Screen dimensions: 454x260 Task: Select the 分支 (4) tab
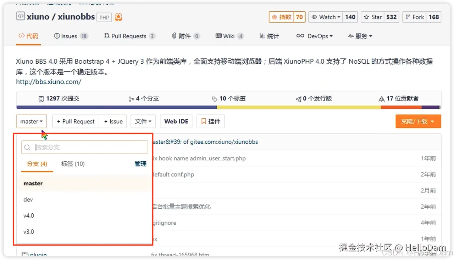coord(37,164)
